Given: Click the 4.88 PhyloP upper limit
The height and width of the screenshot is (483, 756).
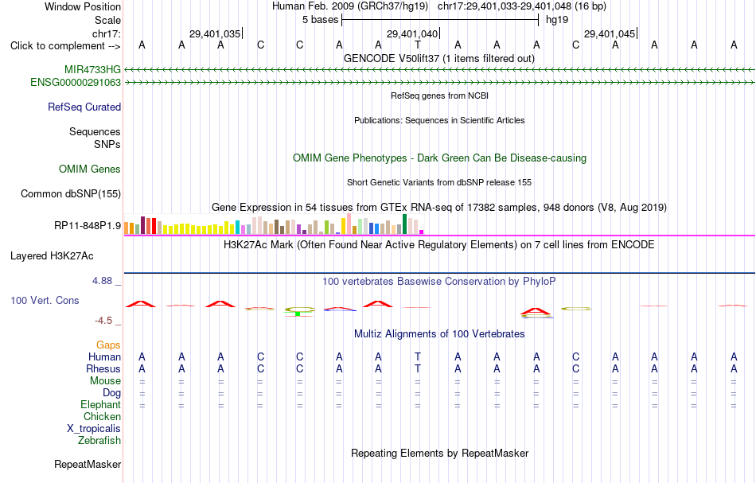Looking at the screenshot, I should 102,281.
